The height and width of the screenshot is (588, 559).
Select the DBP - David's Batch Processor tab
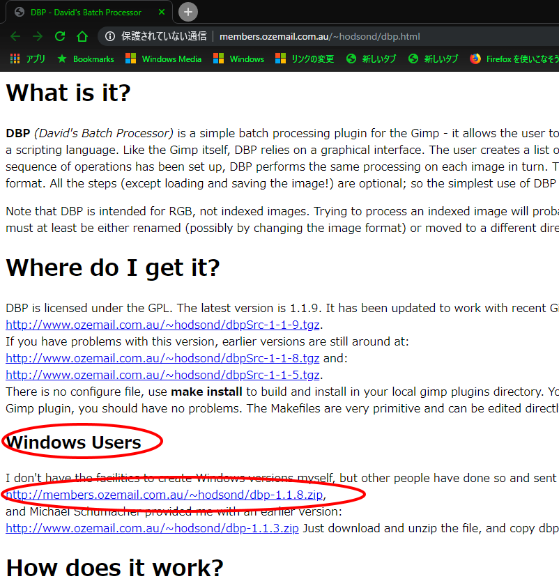(89, 12)
